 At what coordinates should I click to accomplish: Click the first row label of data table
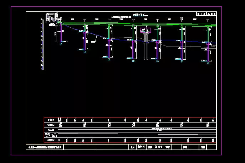(51, 120)
